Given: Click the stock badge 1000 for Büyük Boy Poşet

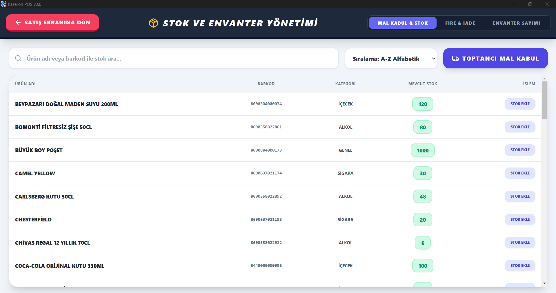Looking at the screenshot, I should point(422,150).
